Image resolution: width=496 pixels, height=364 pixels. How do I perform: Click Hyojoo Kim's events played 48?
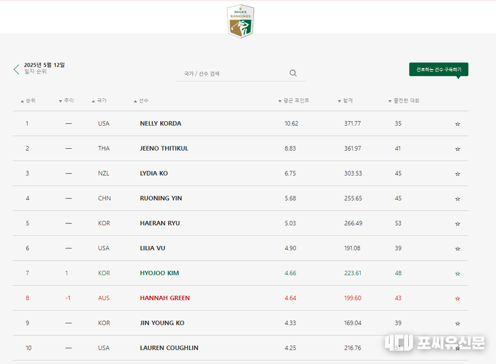[x=398, y=273]
